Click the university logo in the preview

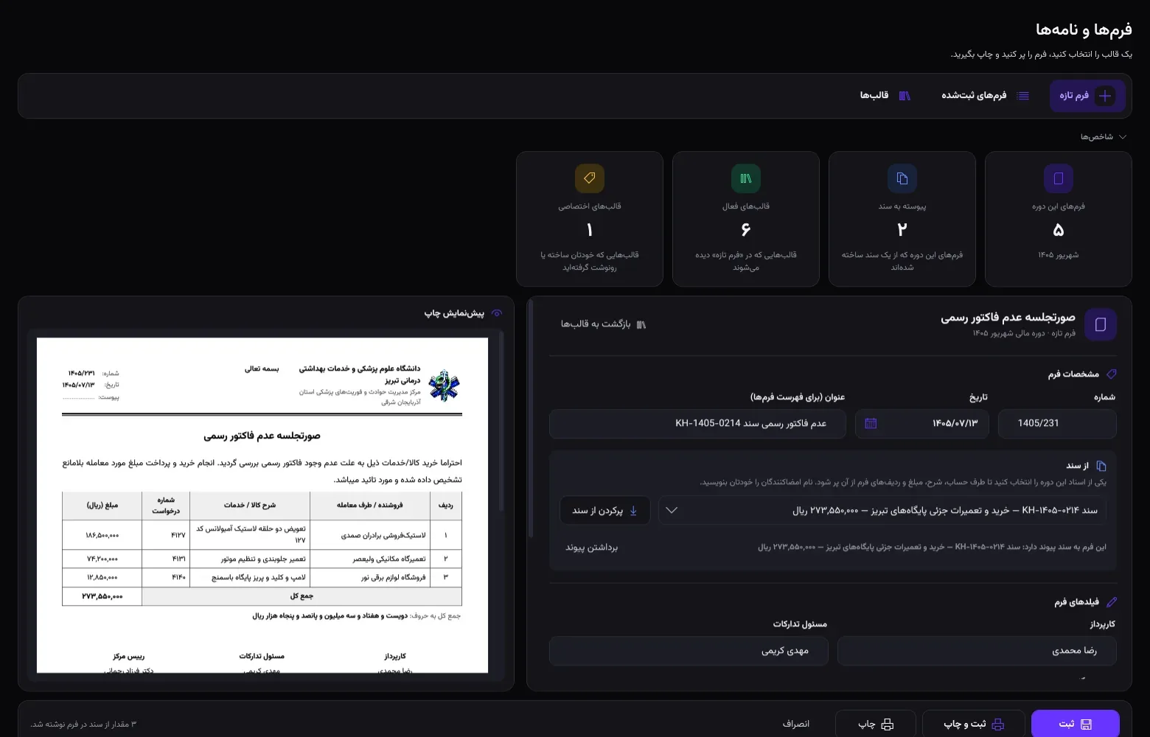click(444, 385)
